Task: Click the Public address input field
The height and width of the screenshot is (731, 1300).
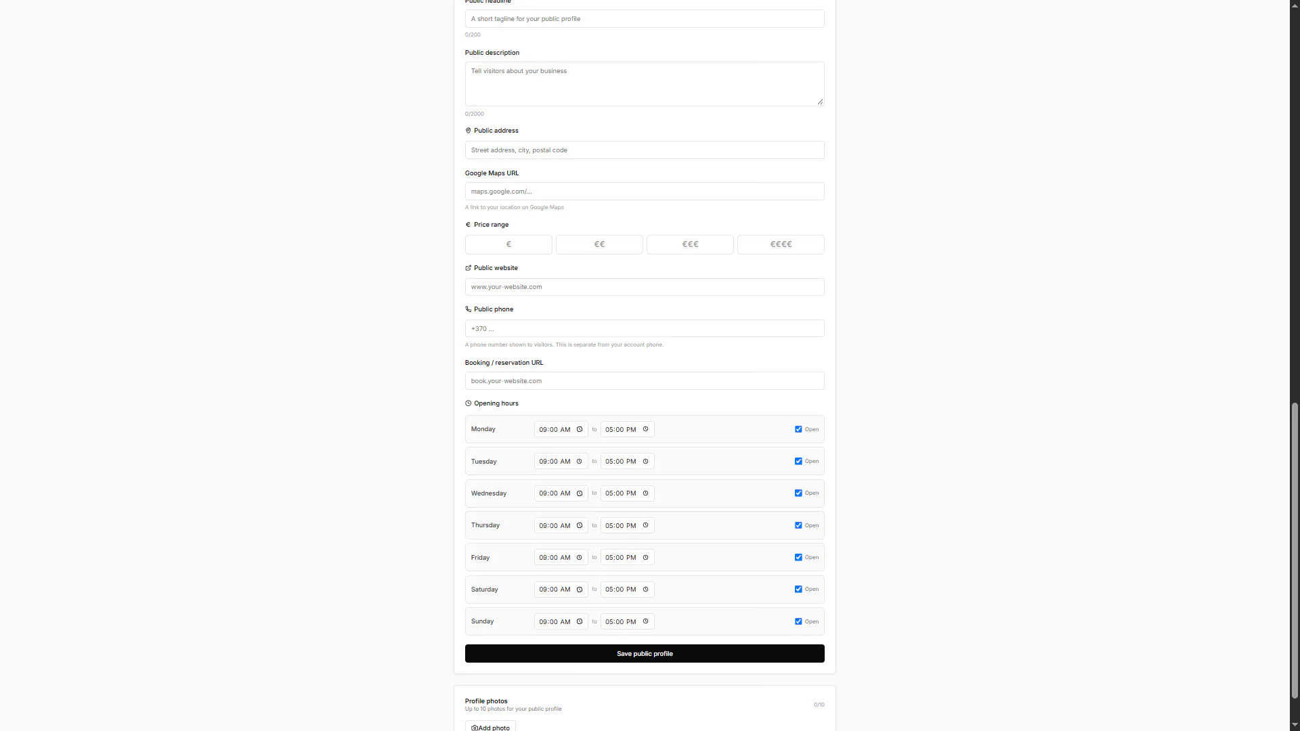Action: [645, 150]
